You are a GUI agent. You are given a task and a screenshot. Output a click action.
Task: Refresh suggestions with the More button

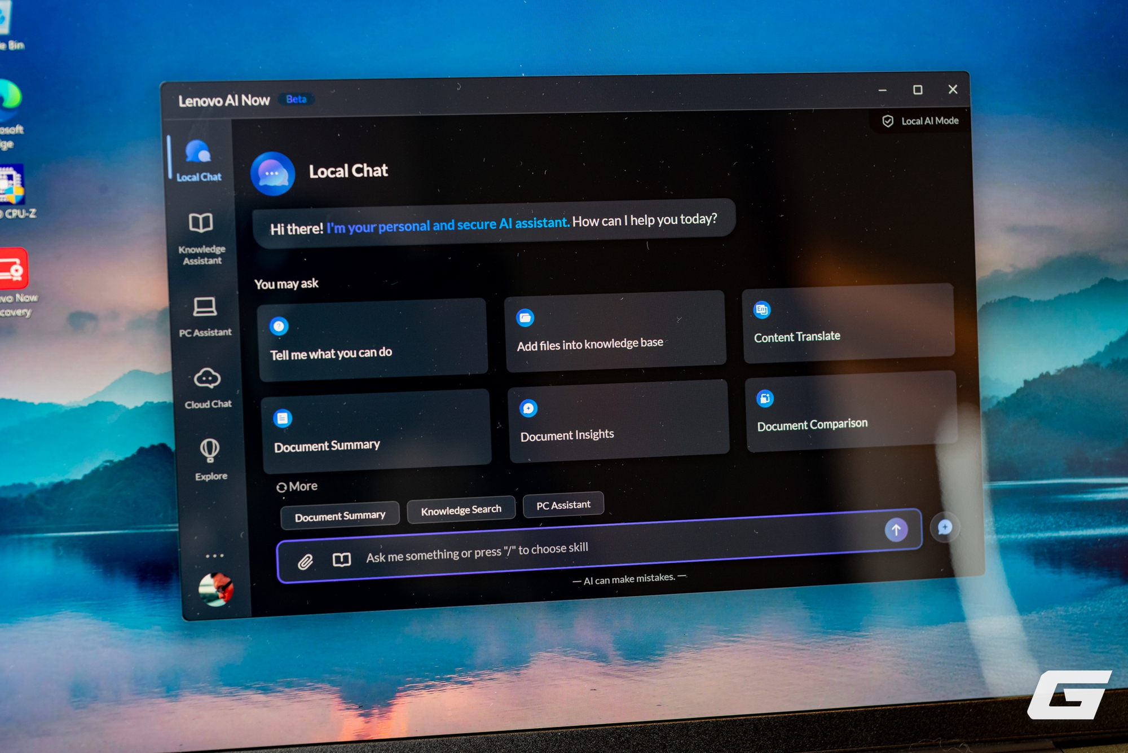pos(297,486)
